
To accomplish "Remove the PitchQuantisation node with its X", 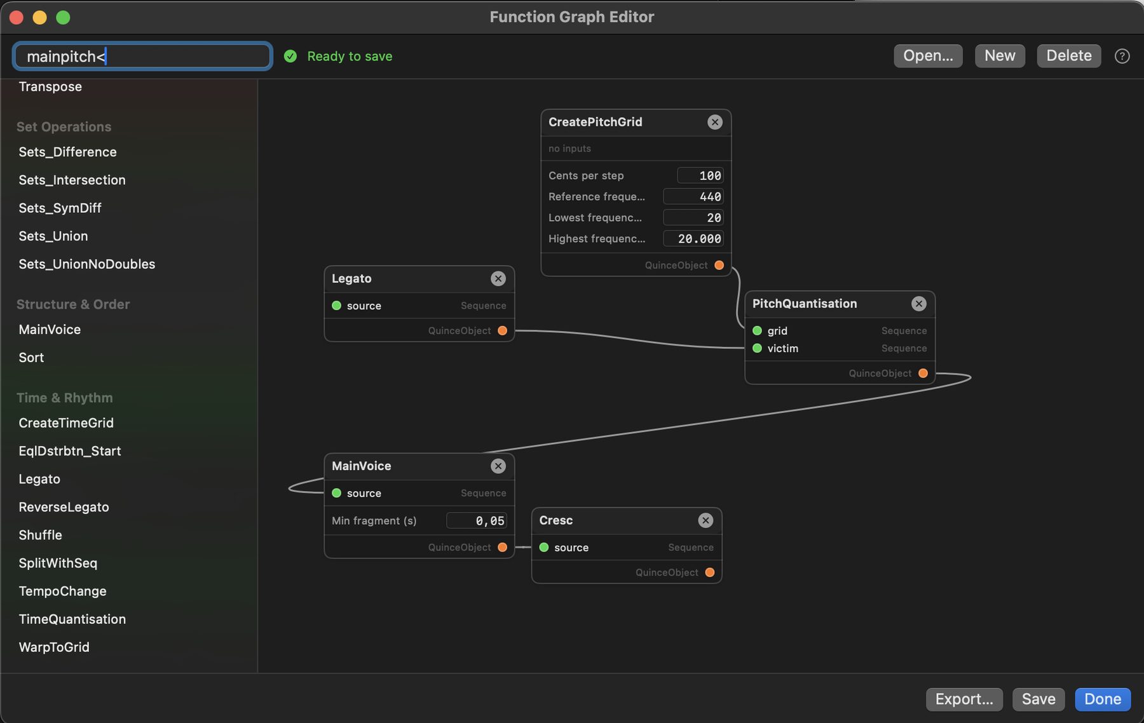I will coord(919,304).
